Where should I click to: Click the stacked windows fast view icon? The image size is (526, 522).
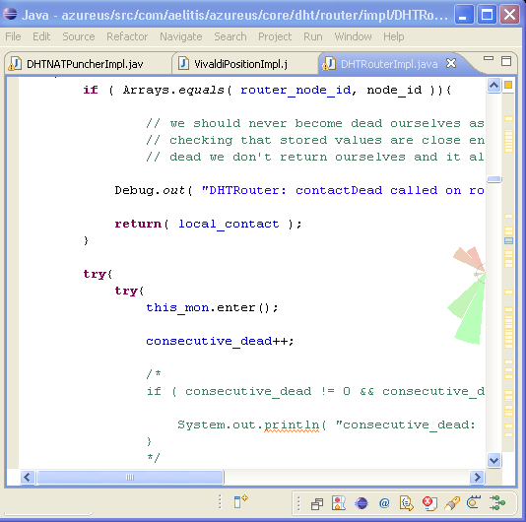pyautogui.click(x=316, y=503)
